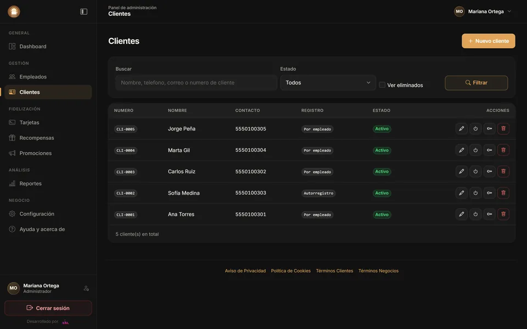Select Clientes in the sidebar

click(48, 92)
